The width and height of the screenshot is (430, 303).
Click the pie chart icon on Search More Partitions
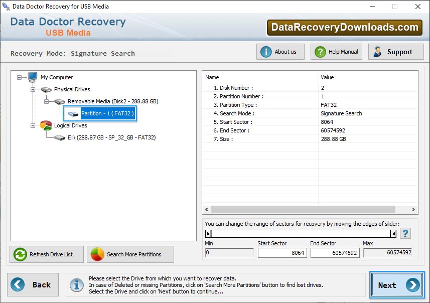coord(97,254)
